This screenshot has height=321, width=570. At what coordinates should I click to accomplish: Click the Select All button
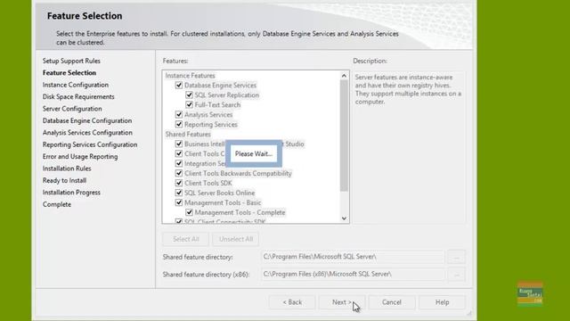[x=186, y=239]
